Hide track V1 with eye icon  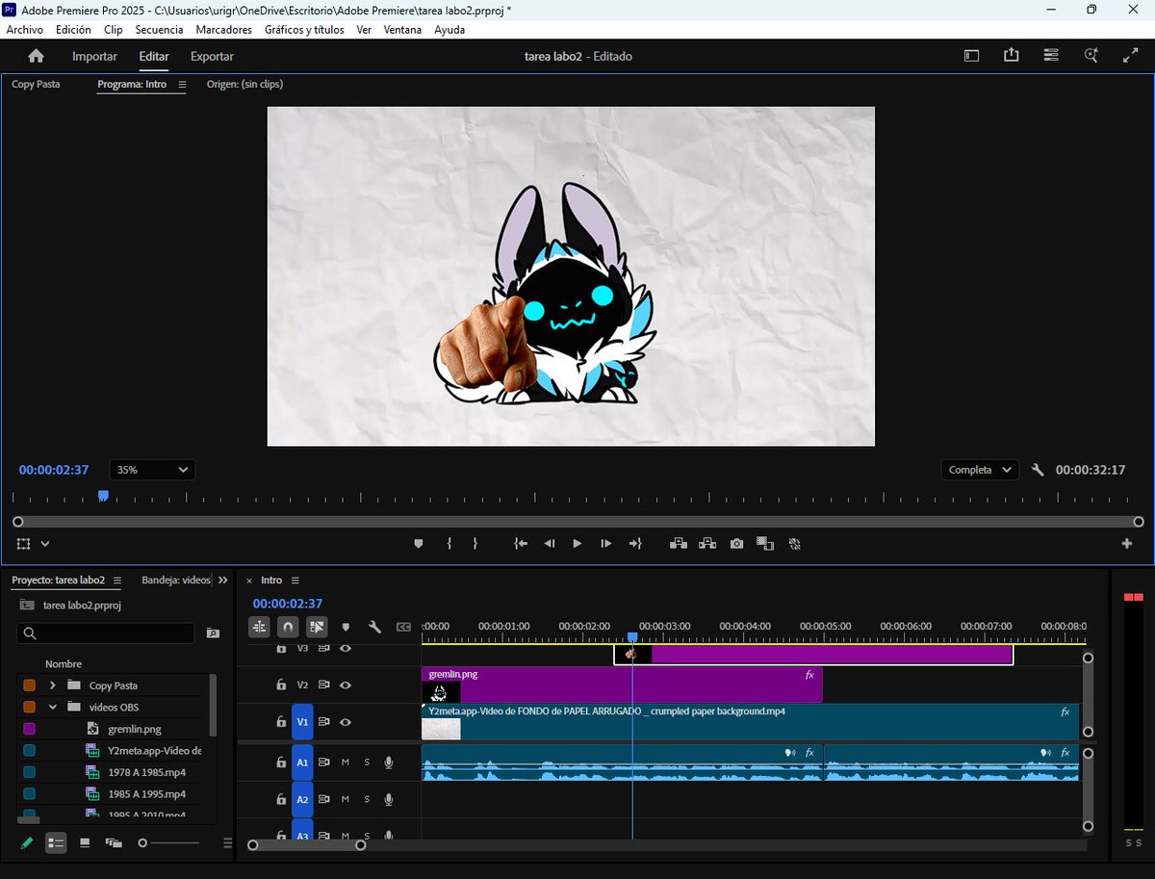(346, 722)
